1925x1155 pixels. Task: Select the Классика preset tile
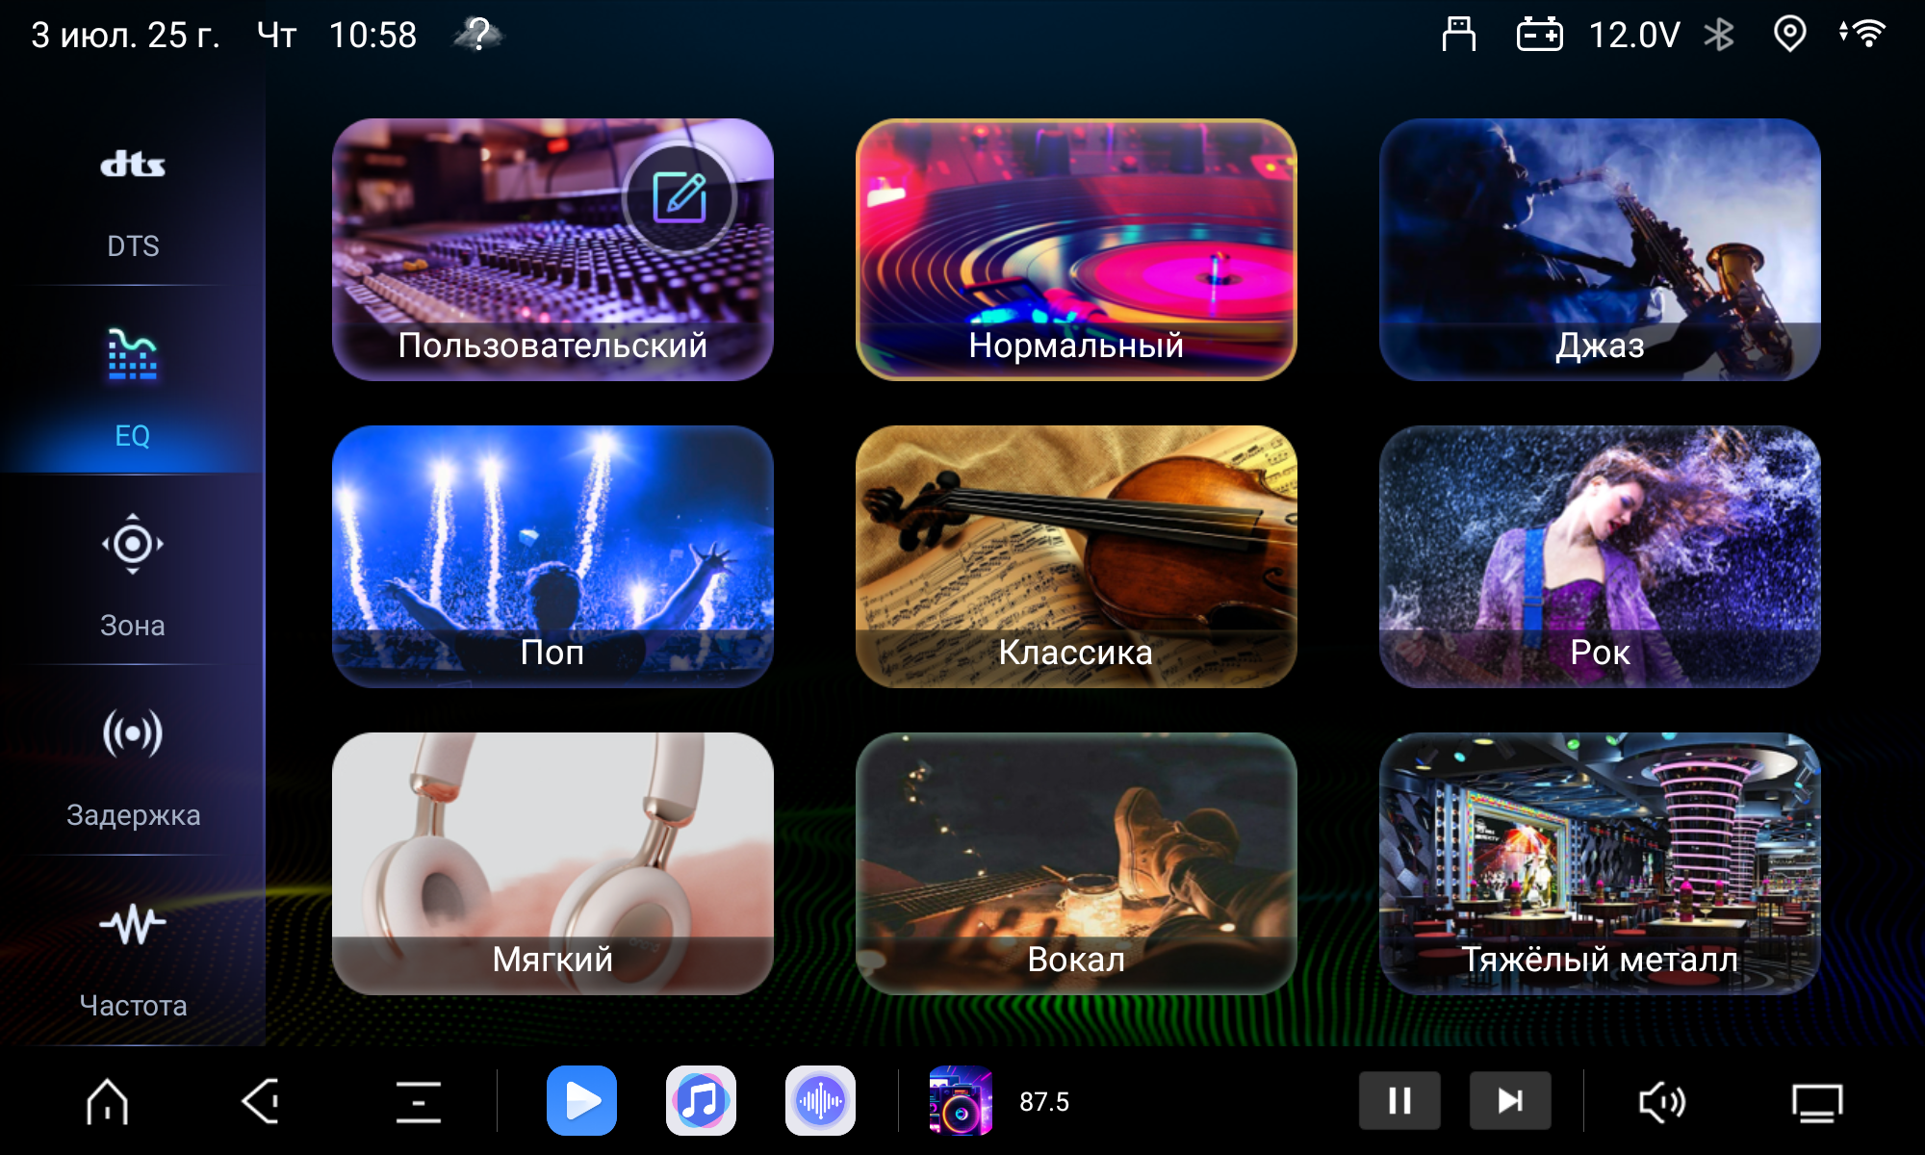click(x=1076, y=556)
